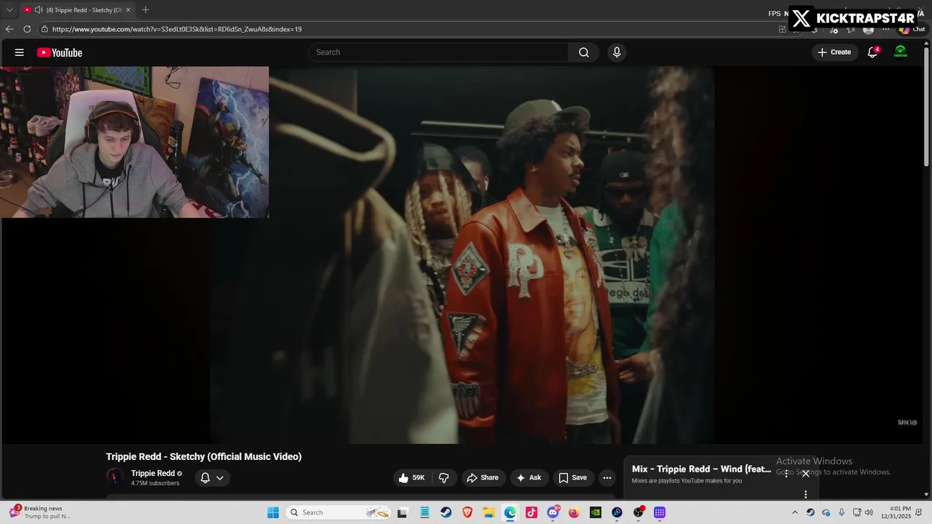
Task: Close the Mix playlist panel
Action: tap(805, 473)
